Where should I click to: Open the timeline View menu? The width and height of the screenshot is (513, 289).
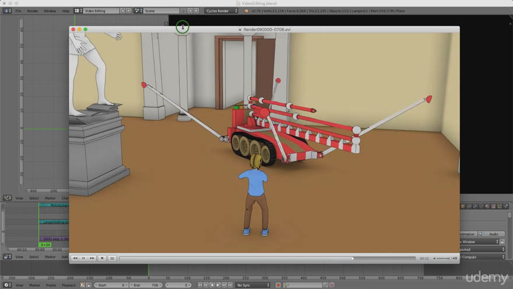pyautogui.click(x=19, y=285)
